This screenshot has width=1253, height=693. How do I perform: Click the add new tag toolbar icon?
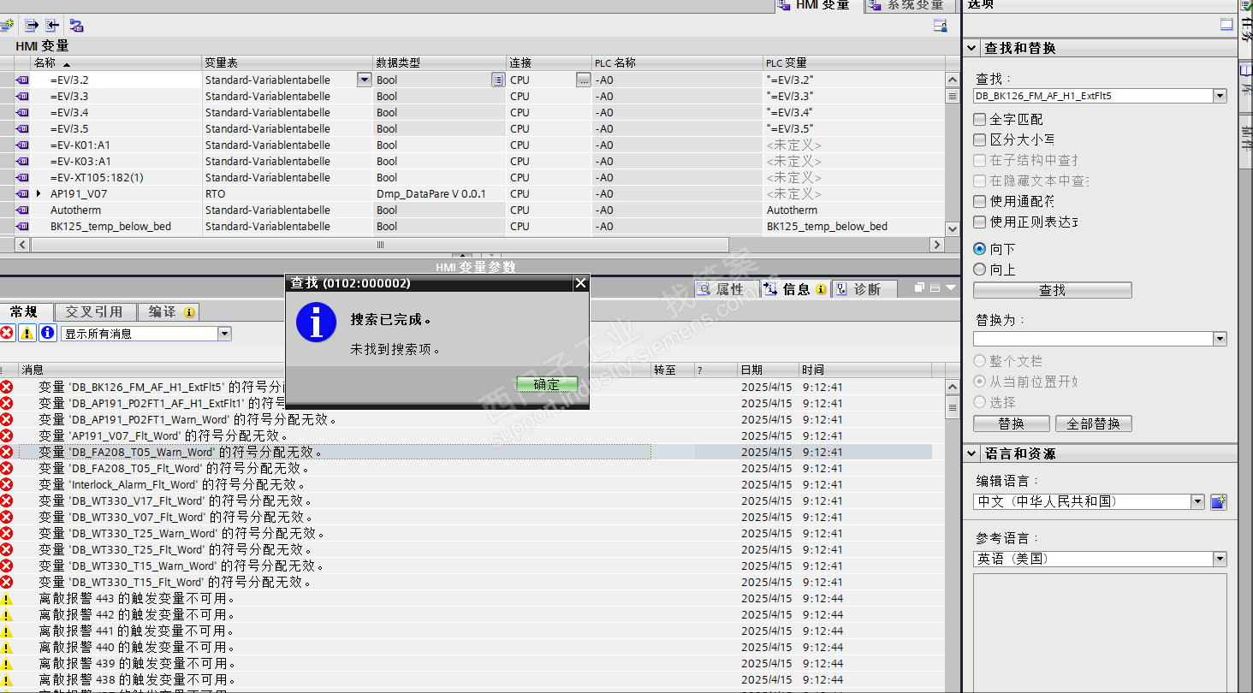(8, 26)
